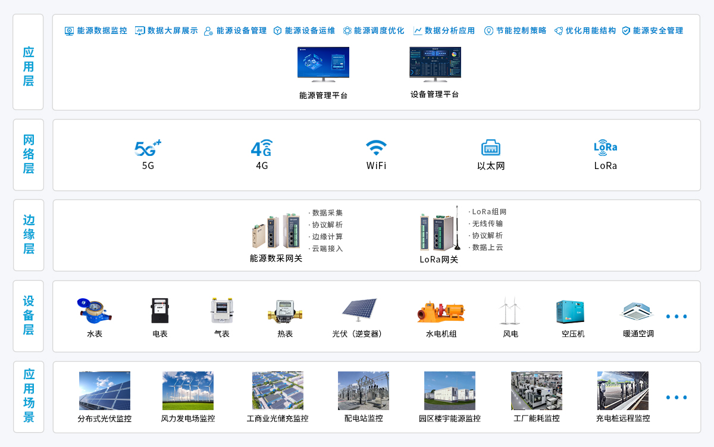Click the LoRa network icon

605,147
